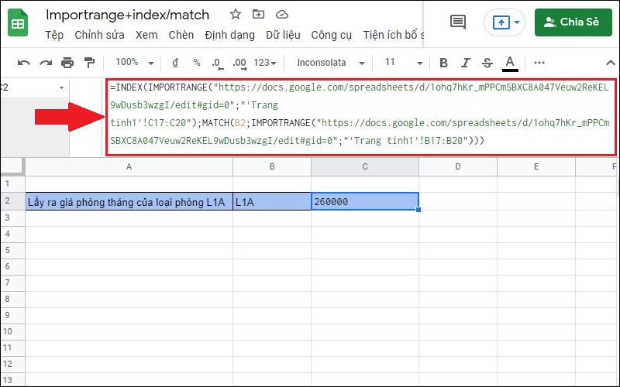Open the Google Sheets home icon
The image size is (620, 387).
point(18,22)
